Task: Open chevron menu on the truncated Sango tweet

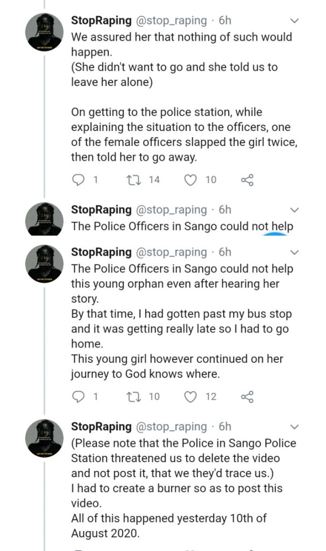Action: 294,210
